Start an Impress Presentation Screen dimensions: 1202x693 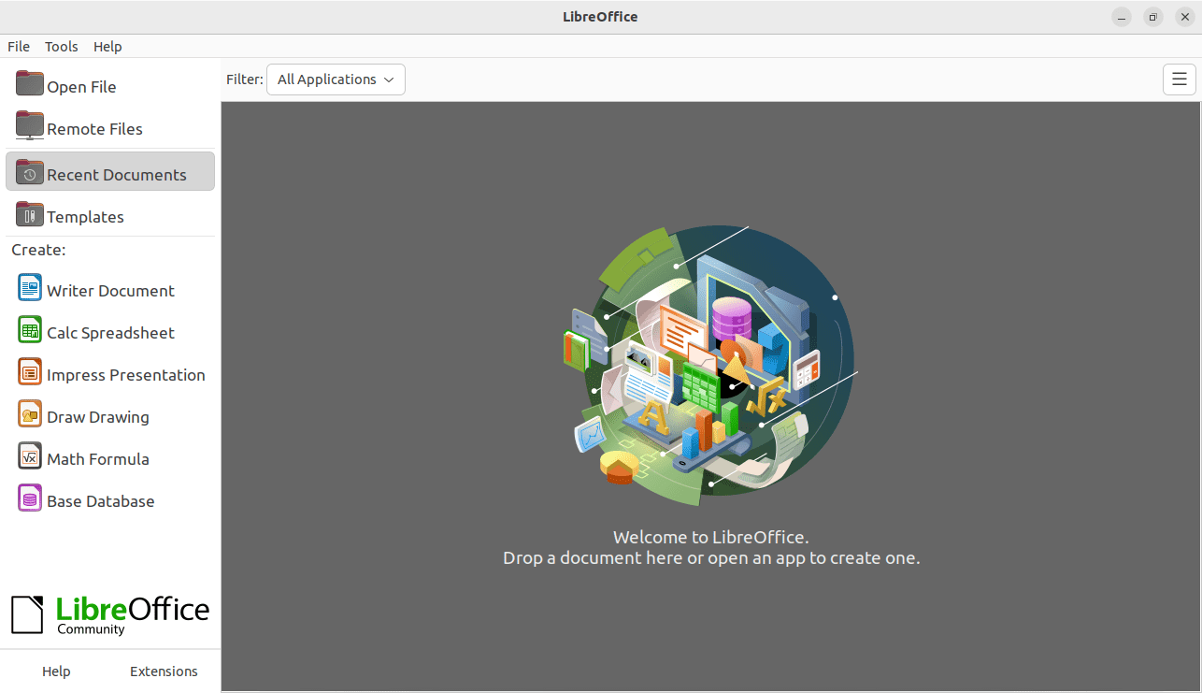click(125, 374)
